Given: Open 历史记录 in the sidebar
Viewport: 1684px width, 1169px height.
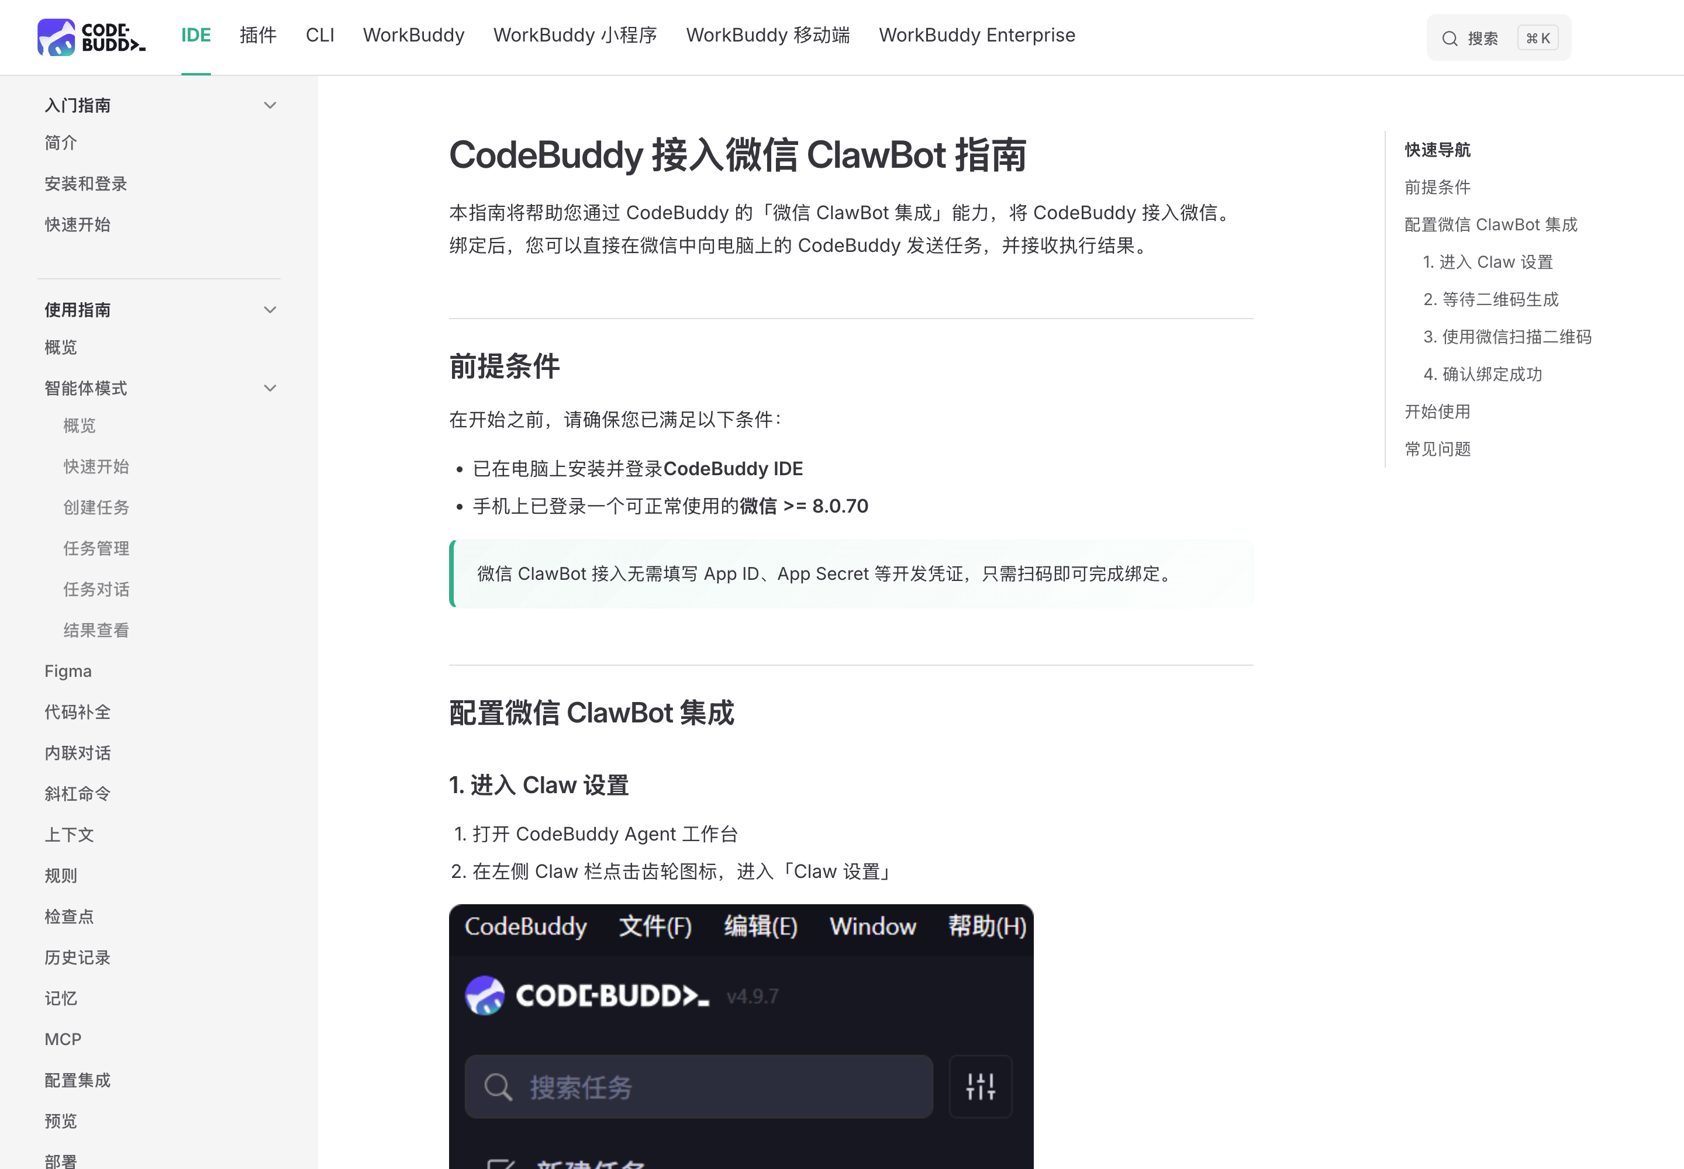Looking at the screenshot, I should click(x=78, y=958).
